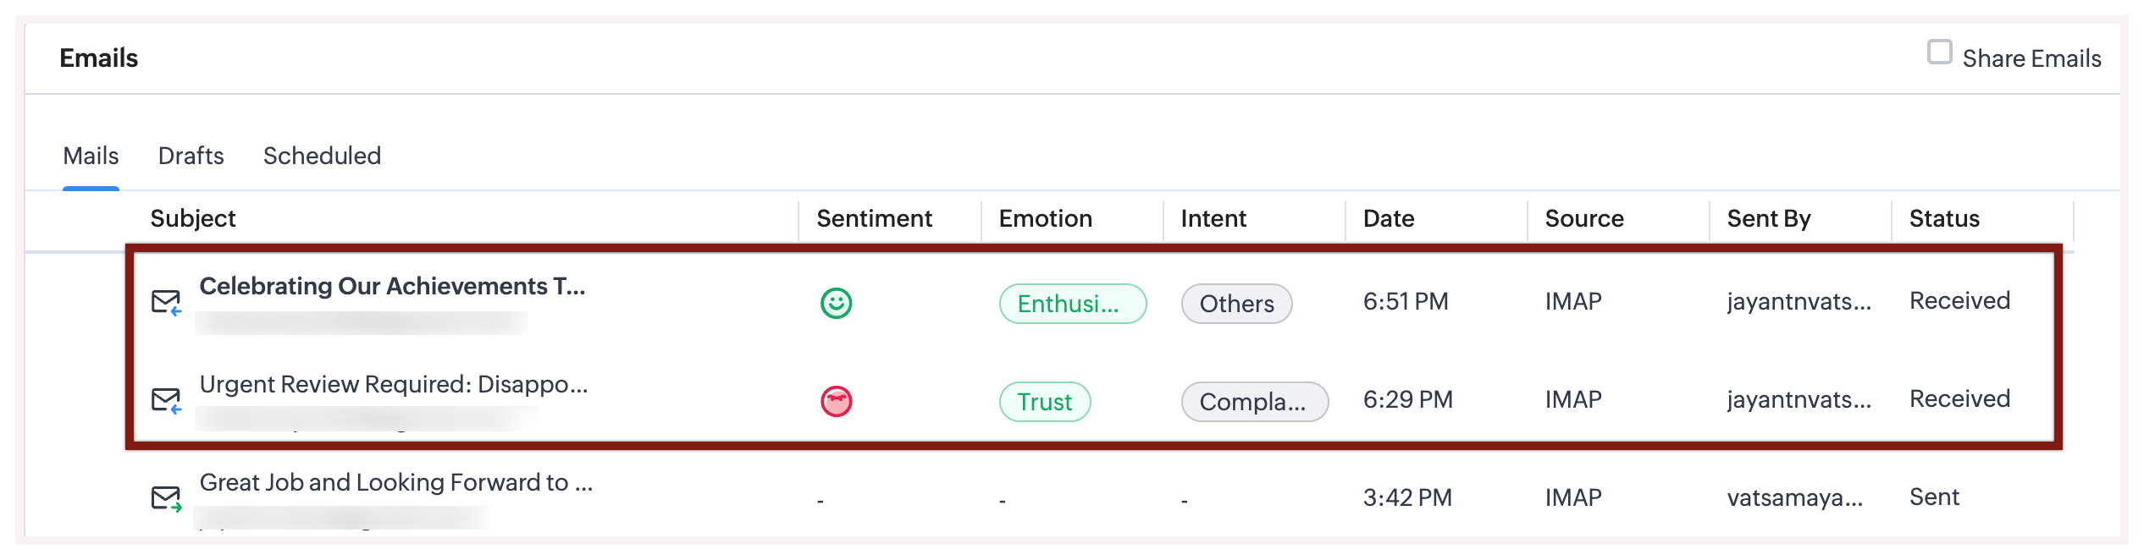Viewport: 2144px width, 560px height.
Task: Click received mail icon for Celebrating email
Action: [166, 302]
